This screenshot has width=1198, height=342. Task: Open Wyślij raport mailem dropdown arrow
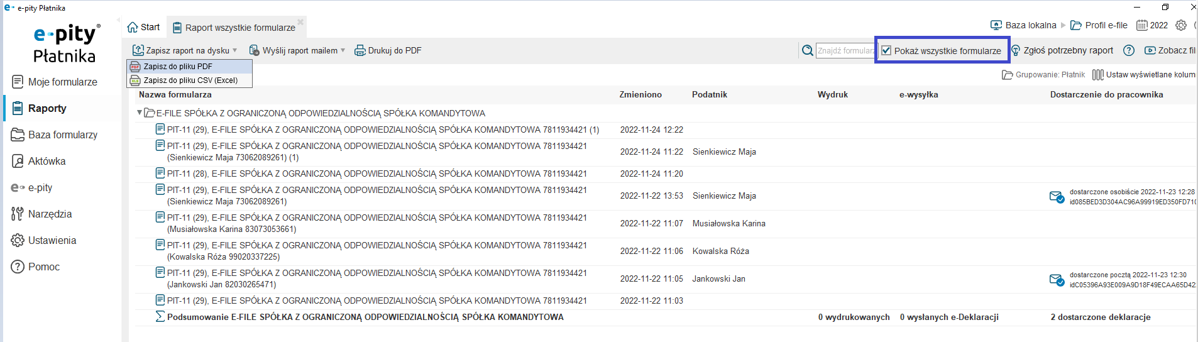coord(343,50)
